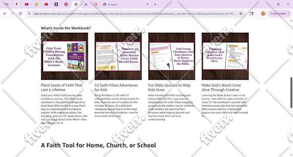Go back to previous page

(x=5, y=13)
